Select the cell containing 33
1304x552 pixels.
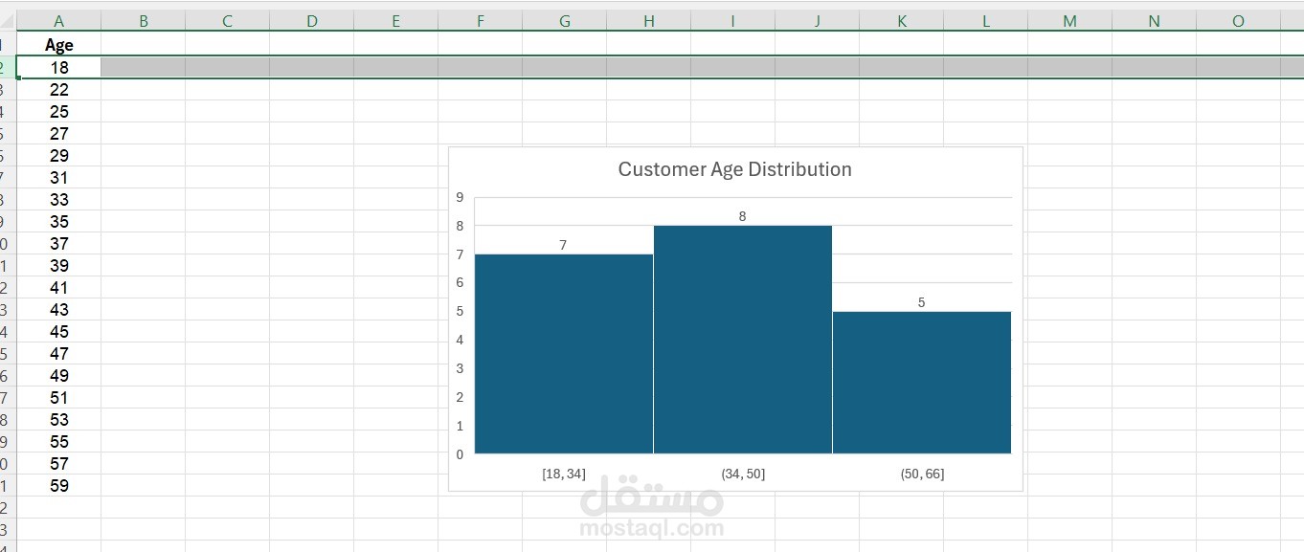[x=58, y=199]
